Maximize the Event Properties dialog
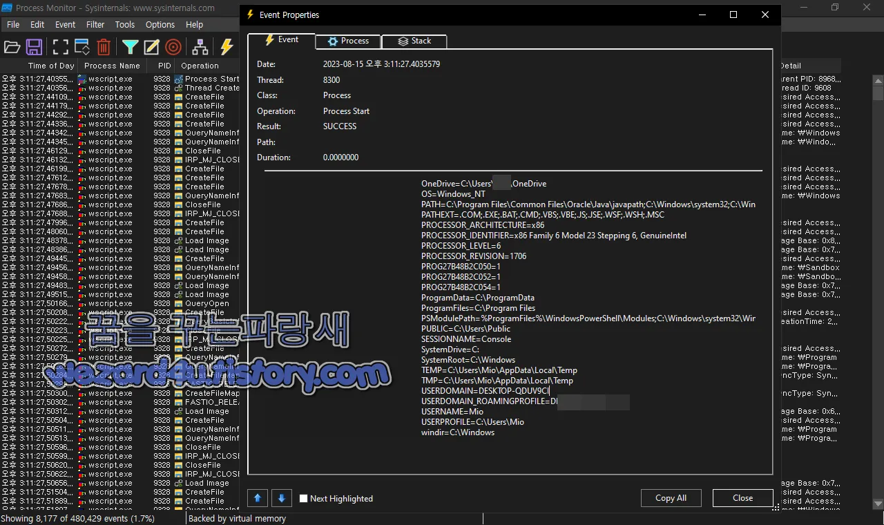 pyautogui.click(x=733, y=15)
